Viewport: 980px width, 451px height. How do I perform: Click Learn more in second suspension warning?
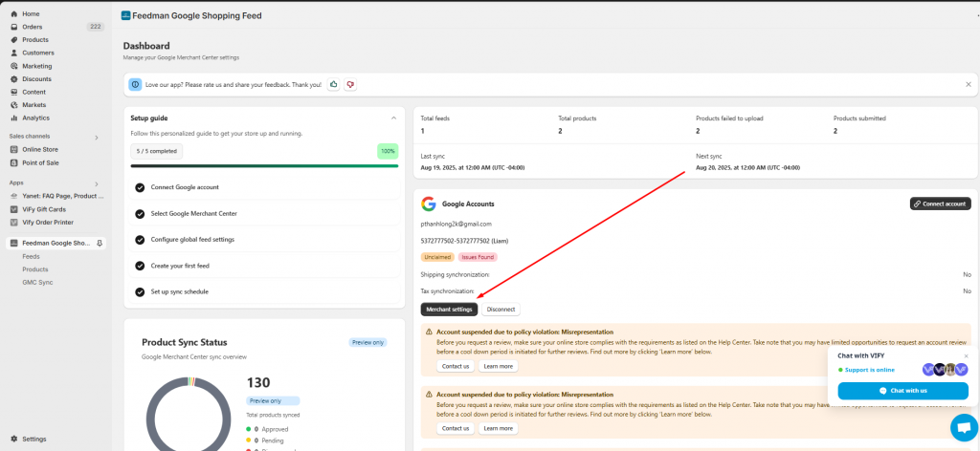pyautogui.click(x=498, y=428)
